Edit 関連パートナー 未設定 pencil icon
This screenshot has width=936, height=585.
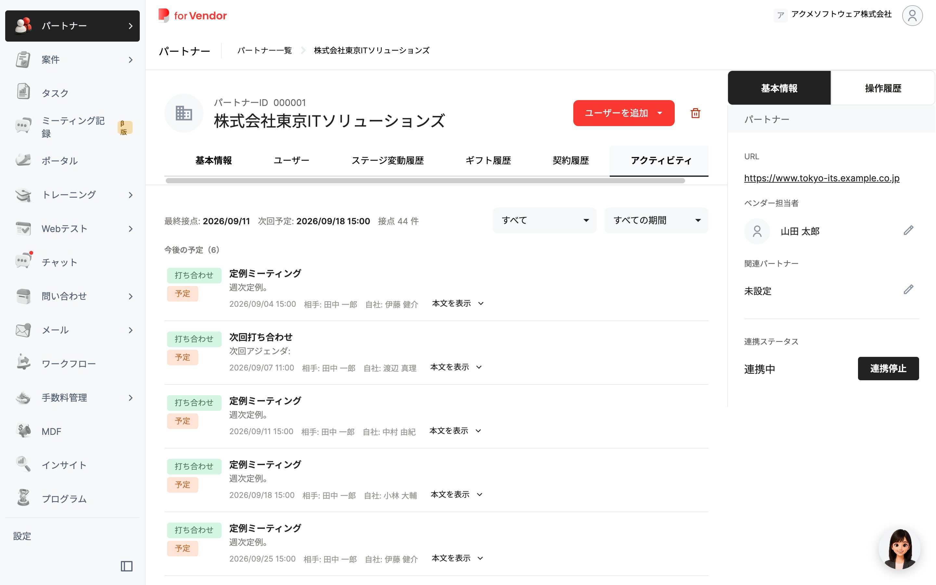click(908, 290)
